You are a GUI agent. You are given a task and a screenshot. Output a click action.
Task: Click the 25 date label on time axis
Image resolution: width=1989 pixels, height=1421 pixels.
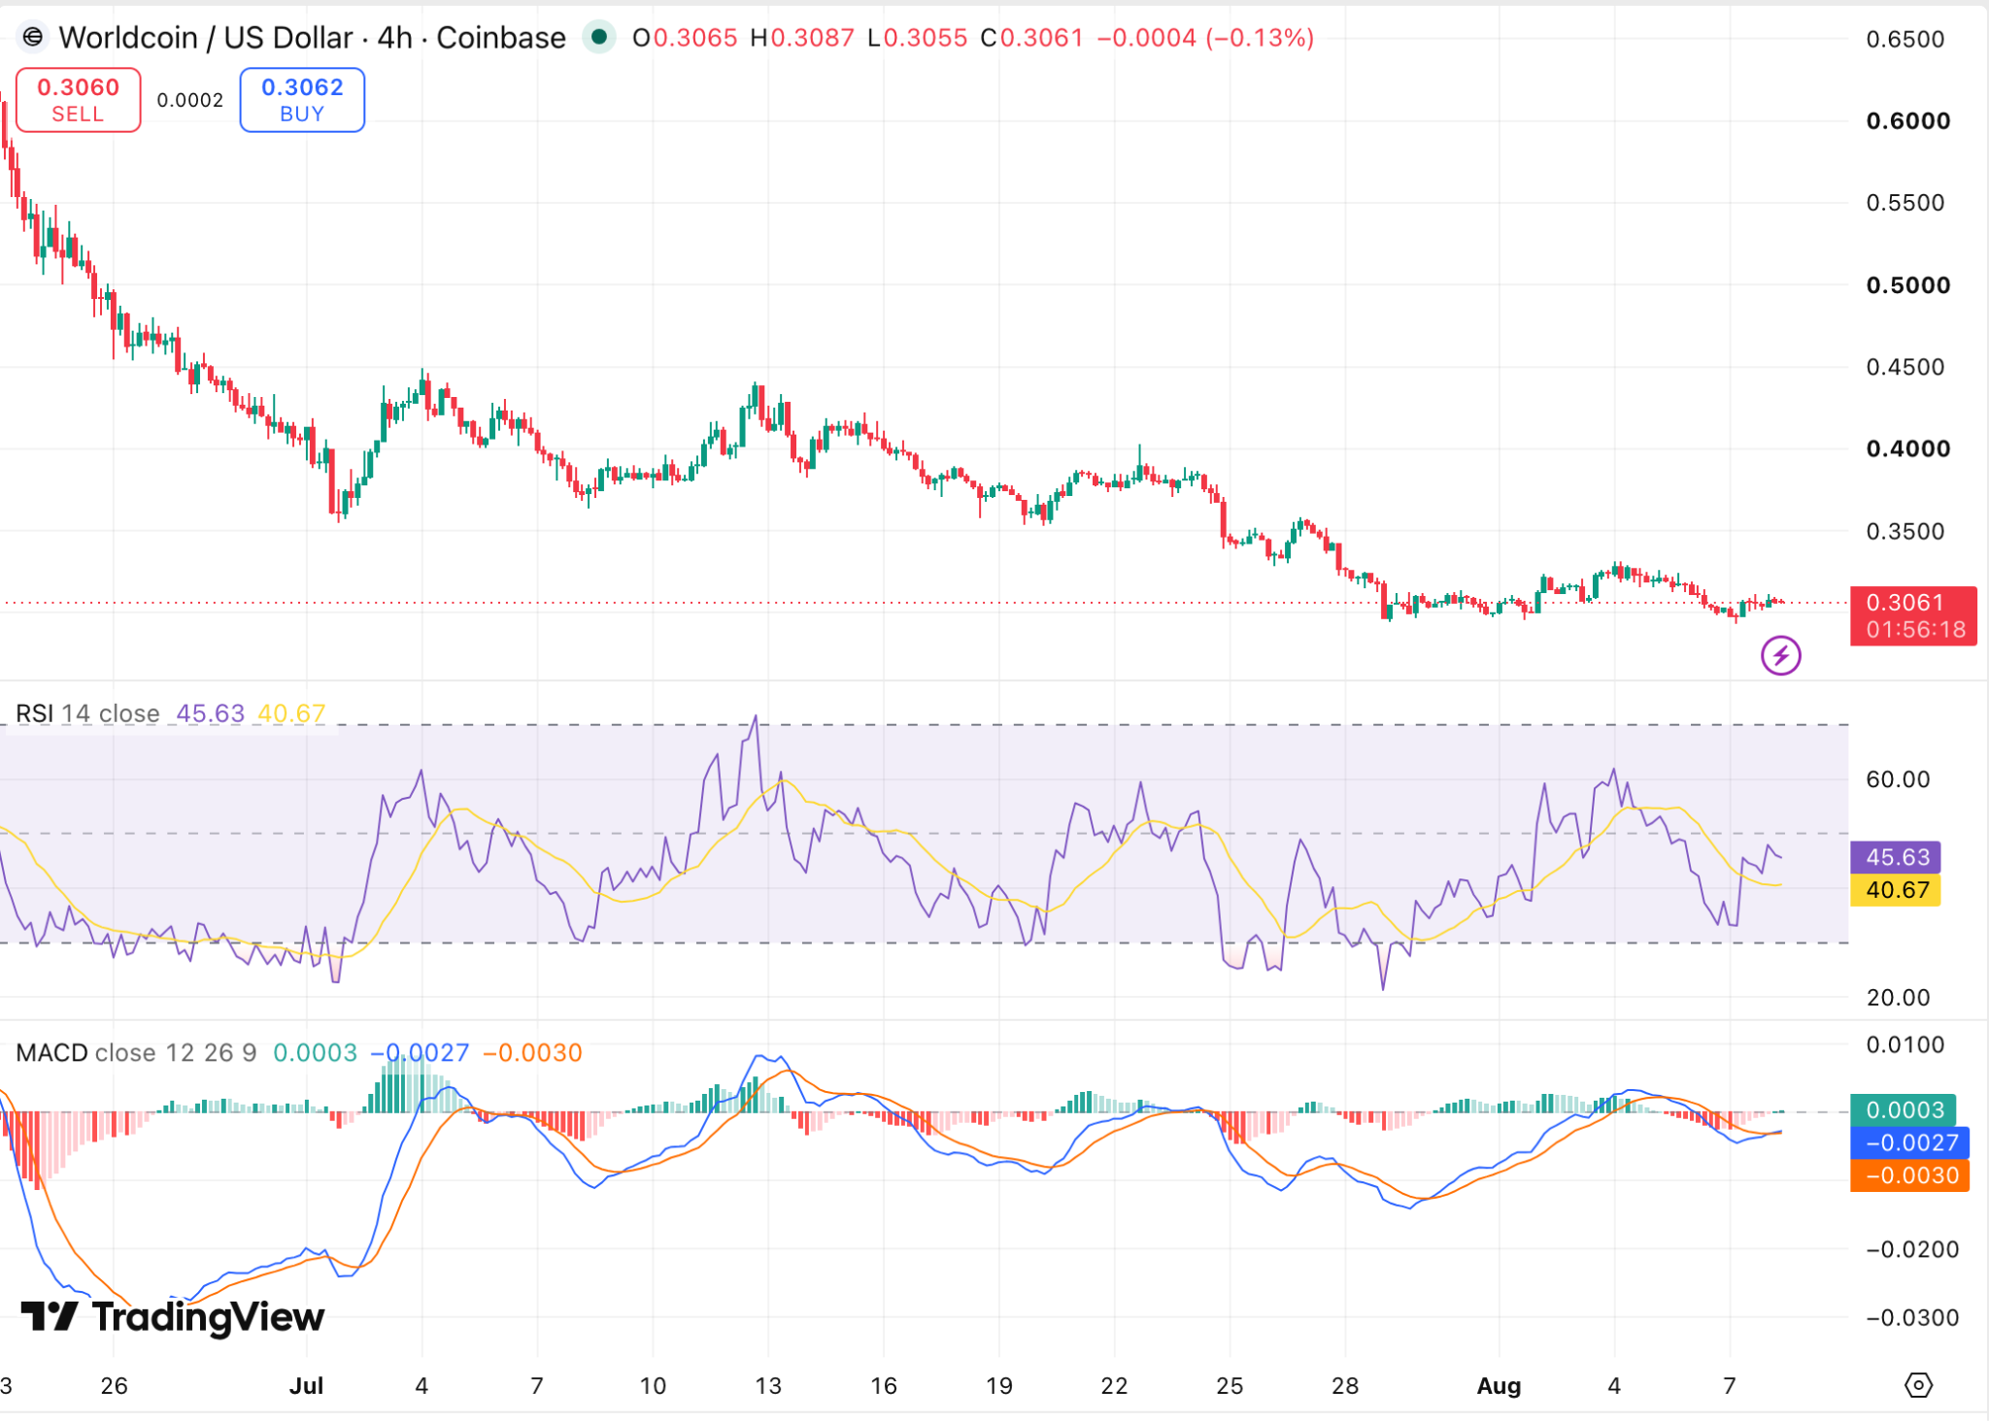[1230, 1385]
